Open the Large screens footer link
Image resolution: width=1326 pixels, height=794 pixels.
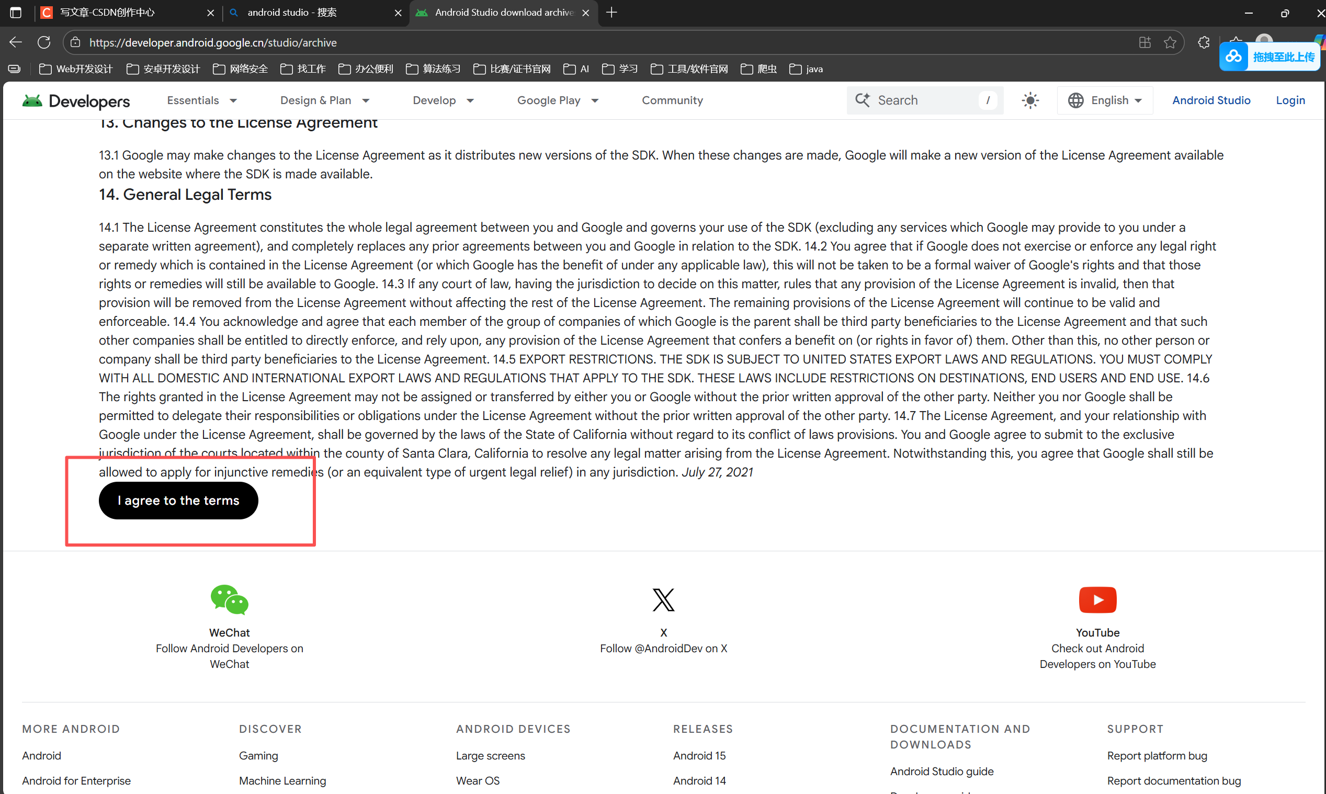point(491,755)
